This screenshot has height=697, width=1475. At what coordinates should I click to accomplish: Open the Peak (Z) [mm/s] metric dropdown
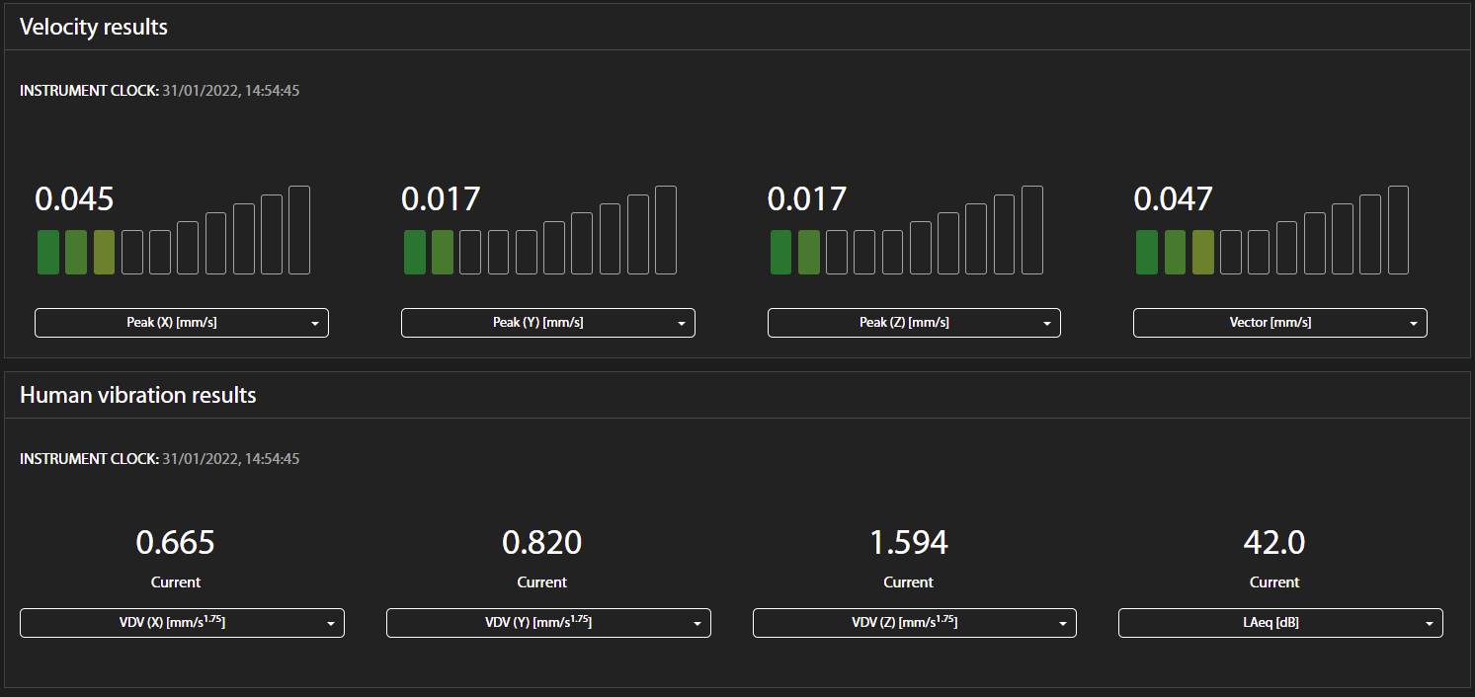[914, 322]
